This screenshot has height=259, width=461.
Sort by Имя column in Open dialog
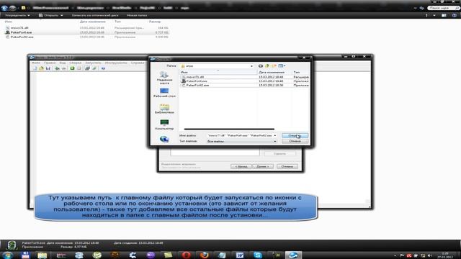click(x=218, y=72)
